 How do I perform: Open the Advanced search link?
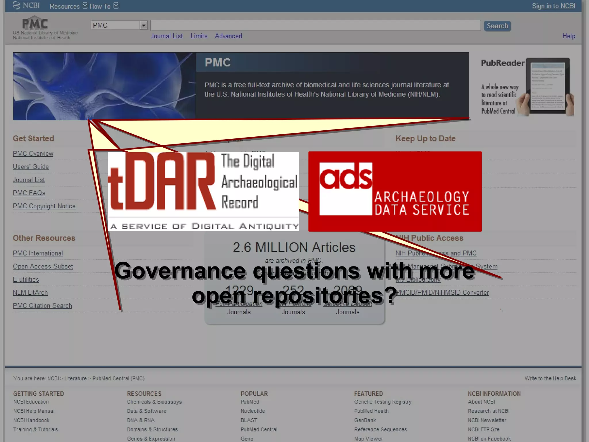coord(228,36)
